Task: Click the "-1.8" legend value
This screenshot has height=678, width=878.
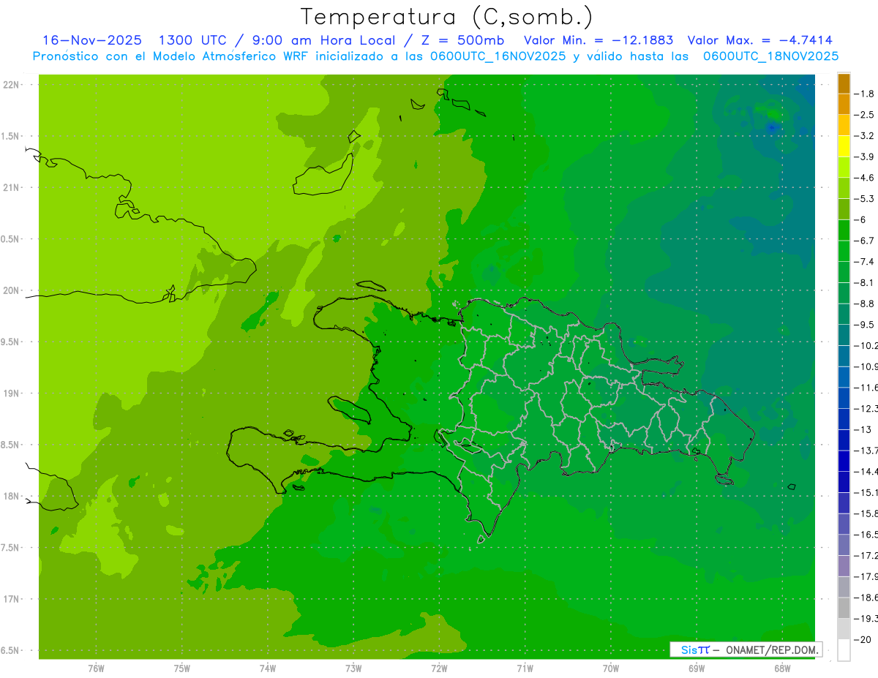Action: [x=864, y=94]
